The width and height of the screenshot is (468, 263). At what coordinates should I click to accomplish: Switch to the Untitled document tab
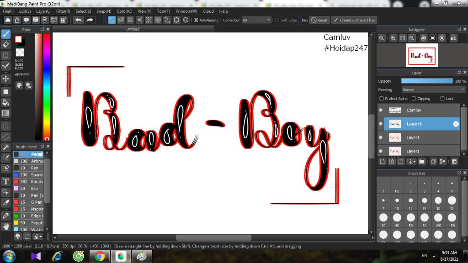133,29
